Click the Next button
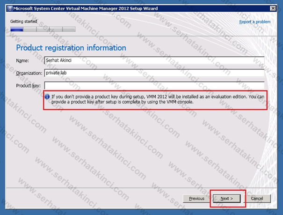 click(x=227, y=199)
